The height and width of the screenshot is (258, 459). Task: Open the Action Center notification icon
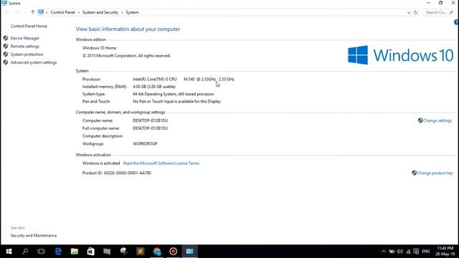[416, 252]
